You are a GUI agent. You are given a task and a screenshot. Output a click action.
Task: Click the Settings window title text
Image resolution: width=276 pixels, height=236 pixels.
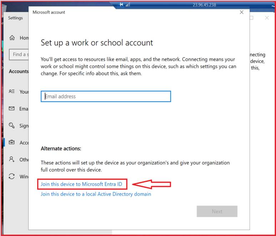click(15, 18)
